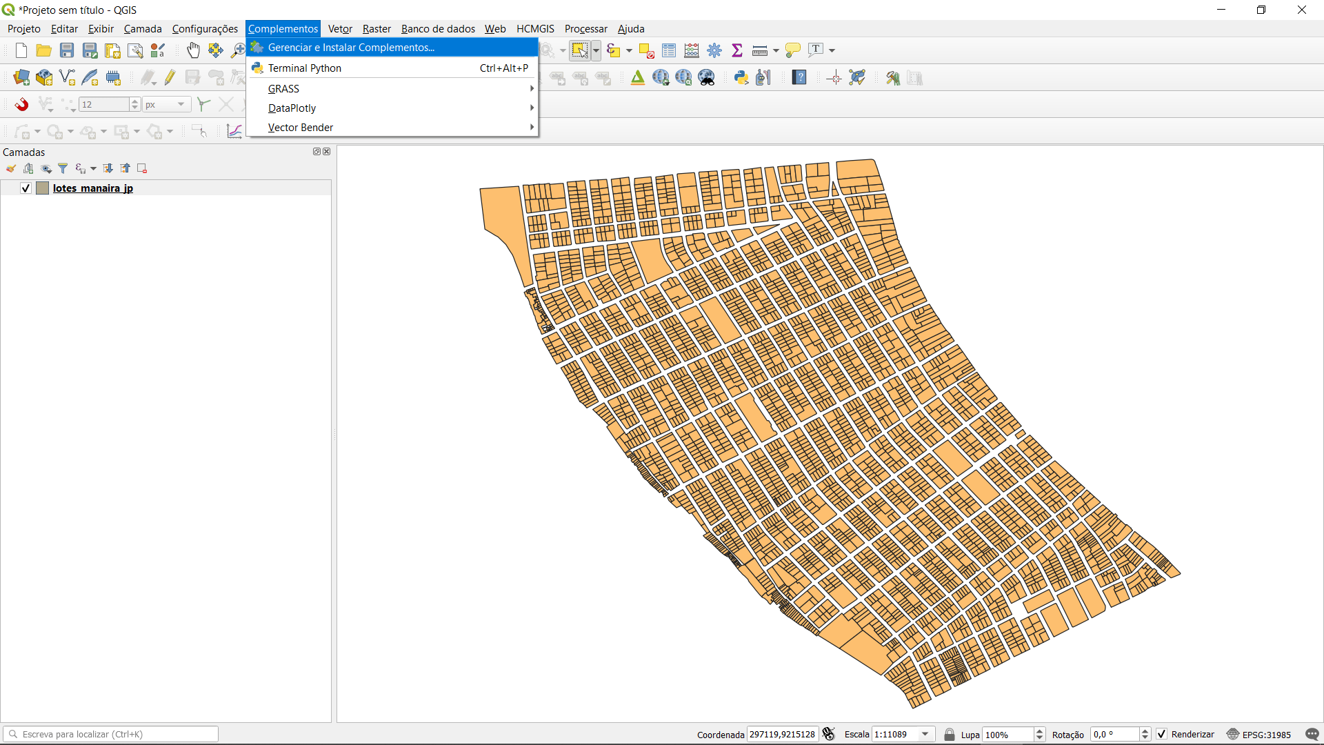1324x745 pixels.
Task: Uncheck the lotes_manaira_jp layer visibility
Action: click(x=26, y=188)
